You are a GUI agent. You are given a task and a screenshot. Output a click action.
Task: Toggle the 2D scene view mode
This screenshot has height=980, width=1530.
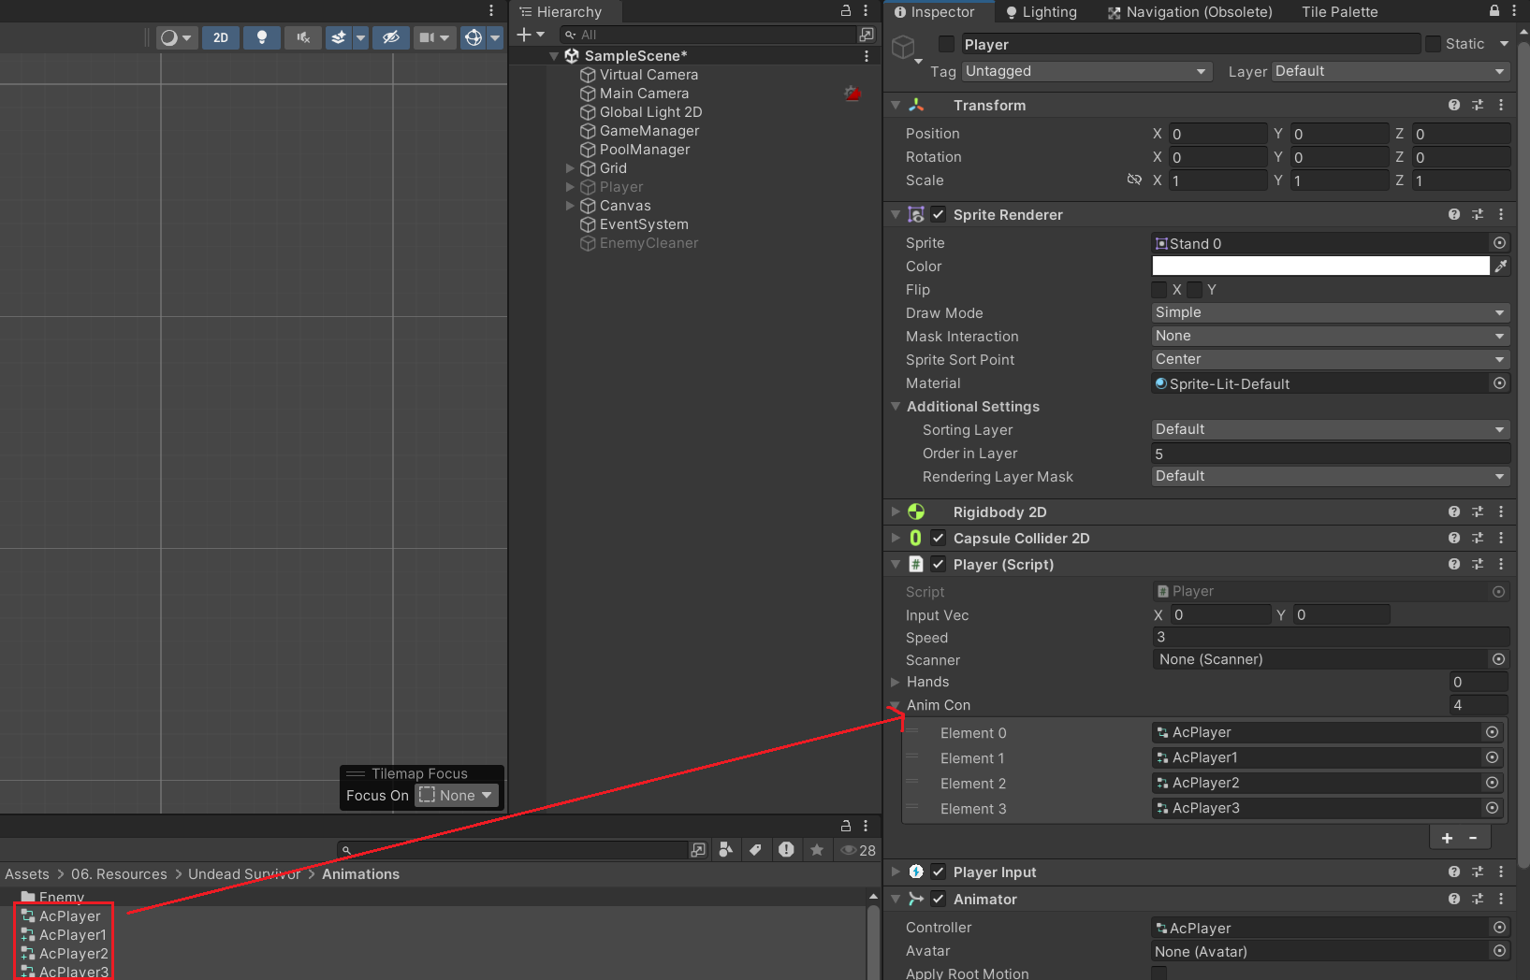click(221, 37)
